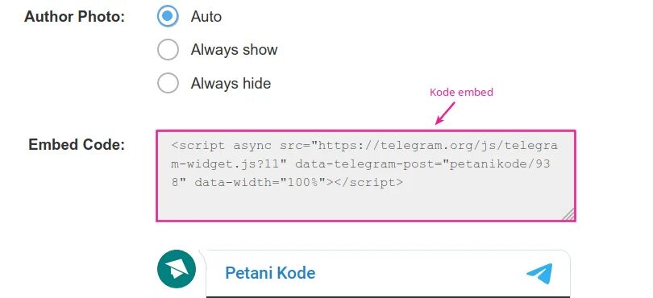The height and width of the screenshot is (298, 653).
Task: Click empty space below the embed code text
Action: coord(358,205)
